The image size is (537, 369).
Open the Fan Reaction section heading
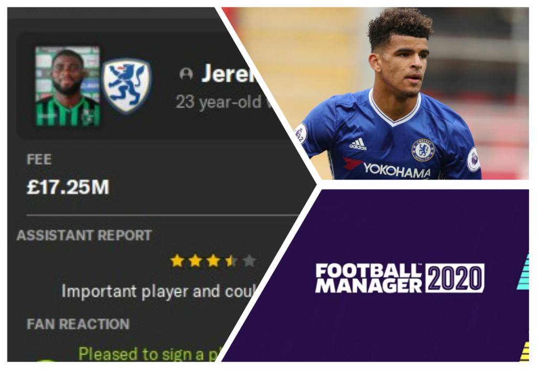(78, 324)
